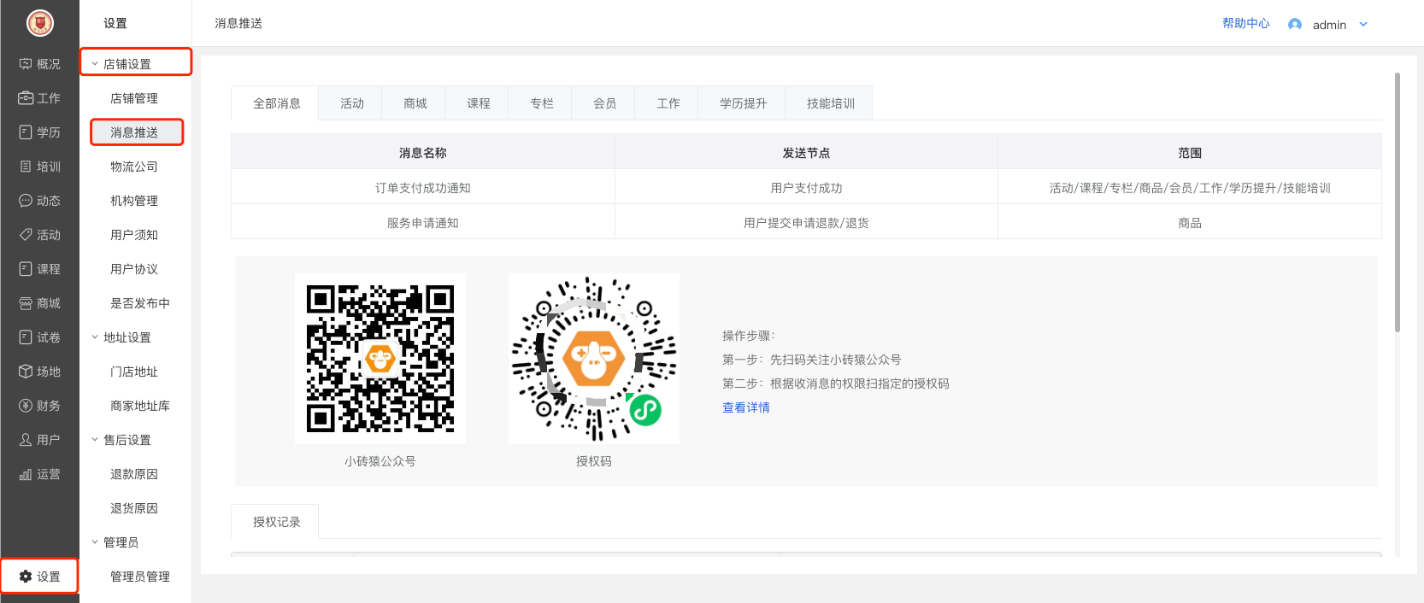
Task: Open 物流公司 in settings menu
Action: tap(134, 167)
